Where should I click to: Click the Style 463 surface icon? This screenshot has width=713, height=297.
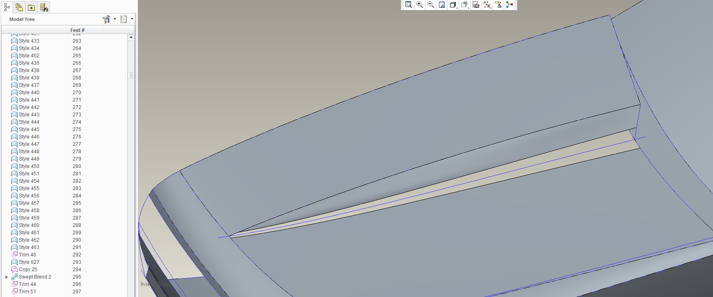coord(14,247)
